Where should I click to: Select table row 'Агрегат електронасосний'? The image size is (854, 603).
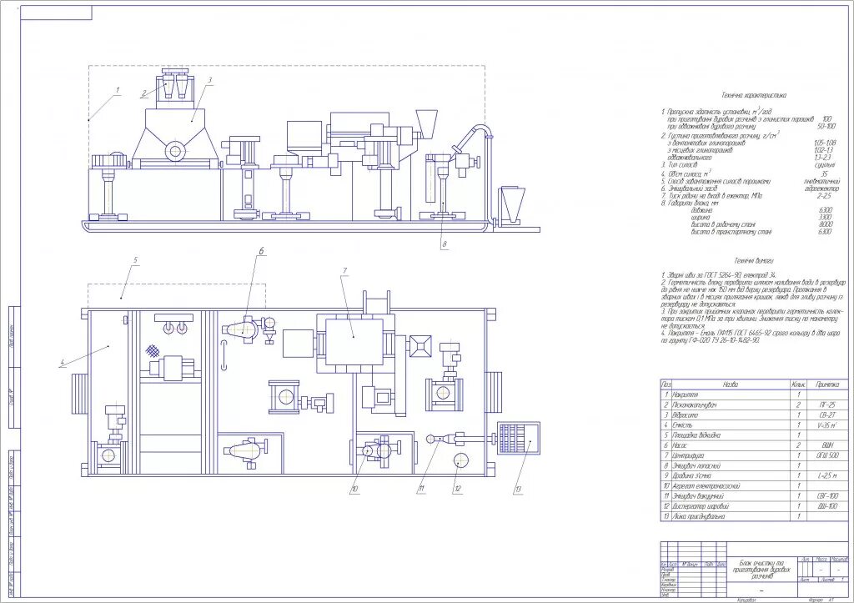(754, 486)
